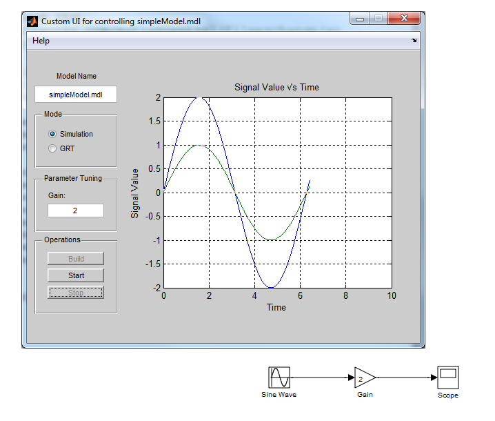The width and height of the screenshot is (495, 421).
Task: Click the disabled Build button
Action: [76, 259]
